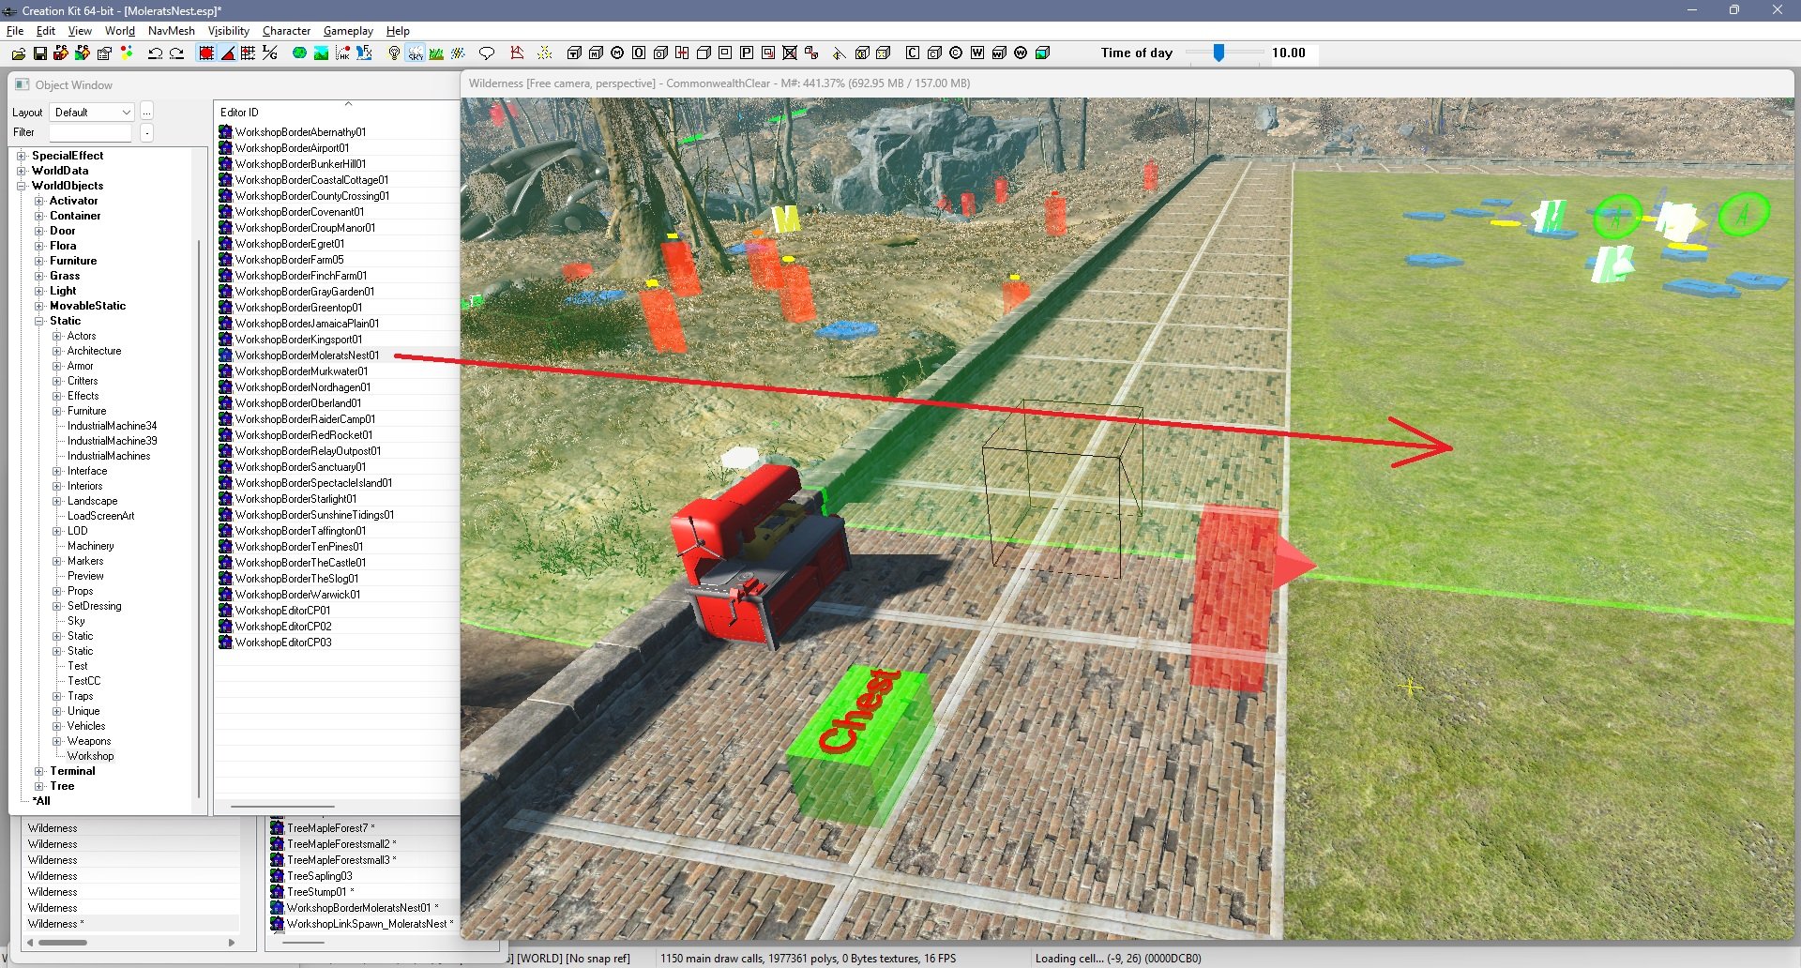Image resolution: width=1801 pixels, height=968 pixels.
Task: Click the boxed O toolbar icon
Action: coord(639,53)
